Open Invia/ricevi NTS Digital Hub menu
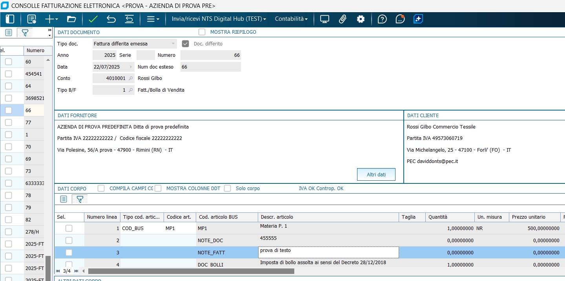This screenshot has height=281, width=565. pyautogui.click(x=219, y=19)
